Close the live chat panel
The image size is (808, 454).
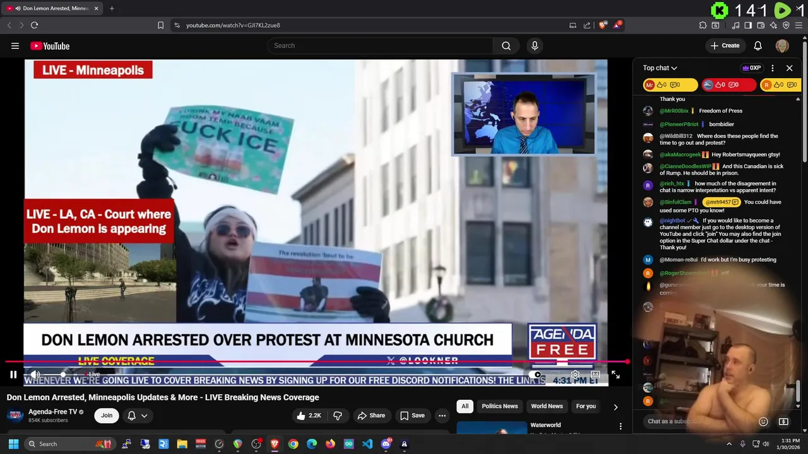pos(789,68)
